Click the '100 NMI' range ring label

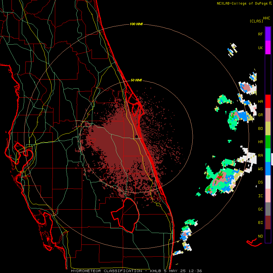(x=136, y=24)
